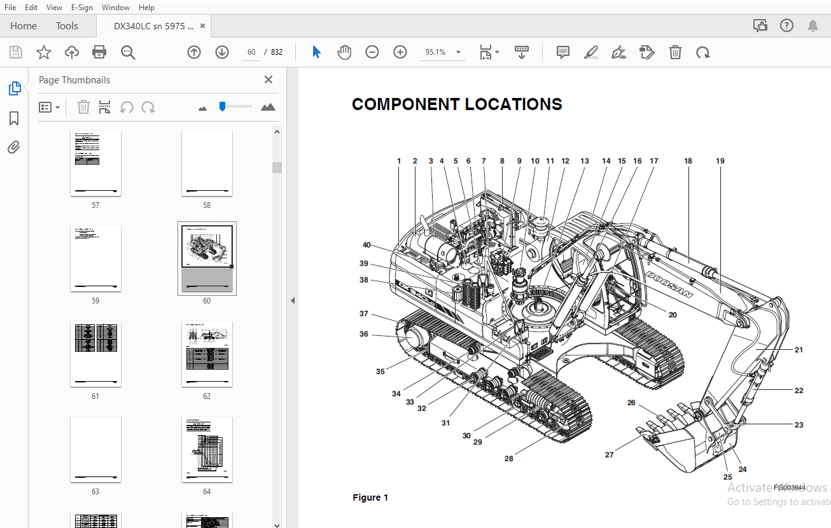Close the DX340LC document tab
The width and height of the screenshot is (831, 528).
click(x=202, y=26)
